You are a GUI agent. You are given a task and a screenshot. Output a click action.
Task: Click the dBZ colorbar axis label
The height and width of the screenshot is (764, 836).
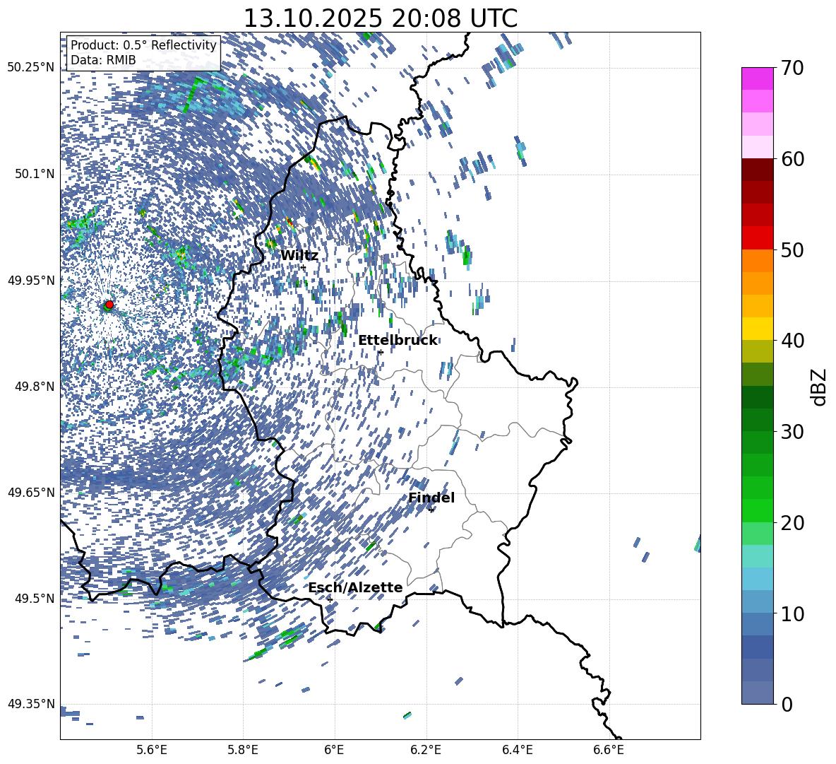point(820,387)
